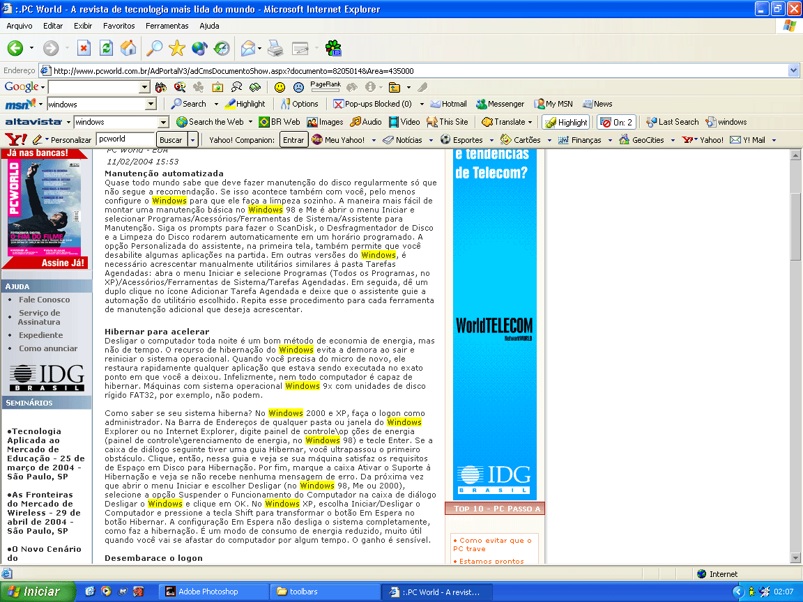Open Google search box history dropdown
The image size is (803, 602).
click(x=144, y=88)
